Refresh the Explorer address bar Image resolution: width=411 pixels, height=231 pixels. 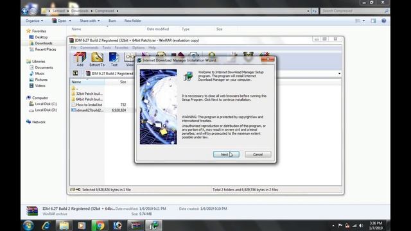315,11
